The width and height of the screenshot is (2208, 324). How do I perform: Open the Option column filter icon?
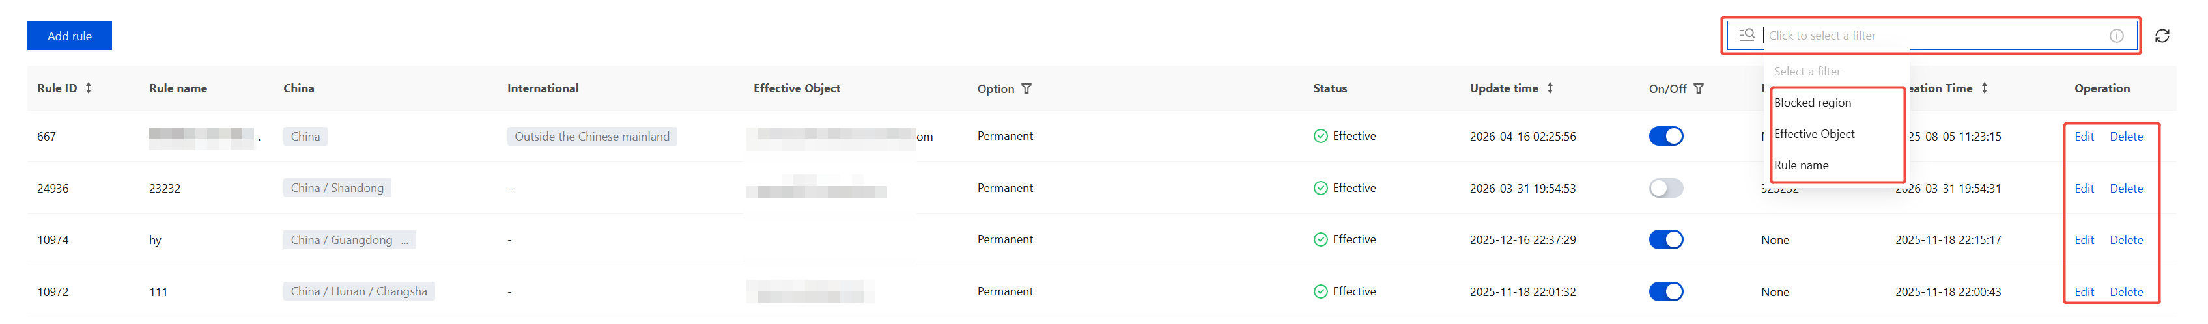[x=1026, y=89]
